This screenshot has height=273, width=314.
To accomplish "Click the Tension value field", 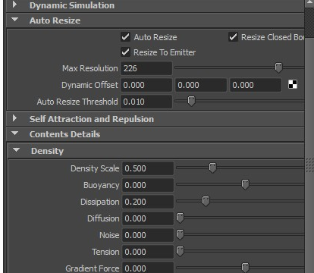I will coord(148,252).
